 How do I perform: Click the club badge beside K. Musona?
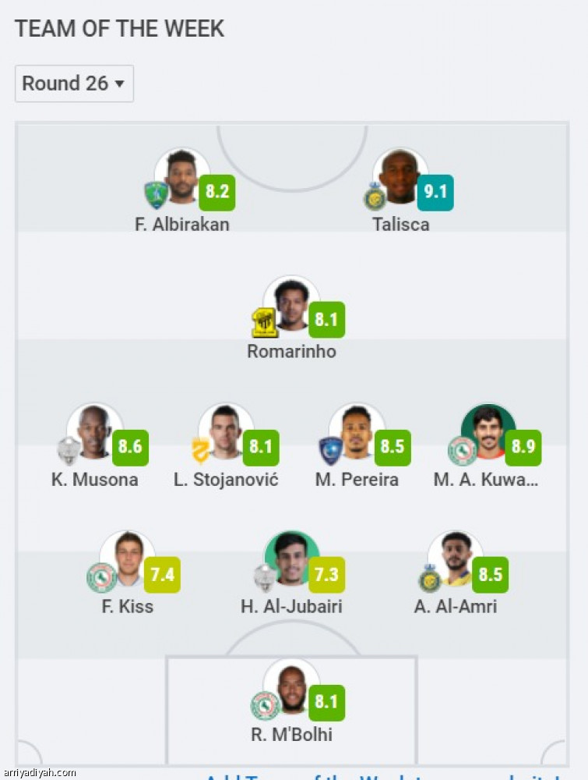pyautogui.click(x=70, y=451)
